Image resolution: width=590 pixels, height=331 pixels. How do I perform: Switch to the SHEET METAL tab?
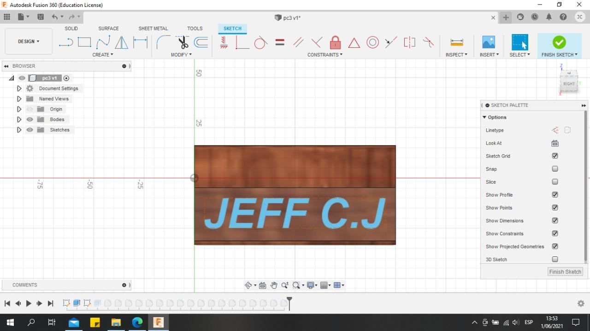pos(153,29)
